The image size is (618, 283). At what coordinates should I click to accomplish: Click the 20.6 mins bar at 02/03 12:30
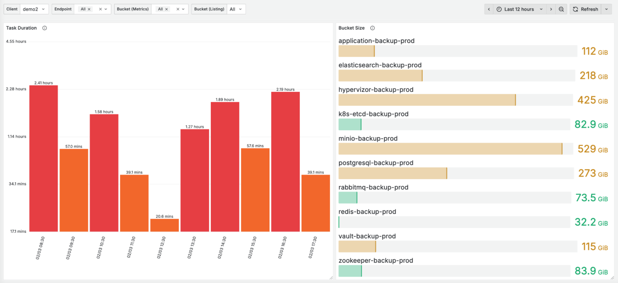pyautogui.click(x=164, y=225)
